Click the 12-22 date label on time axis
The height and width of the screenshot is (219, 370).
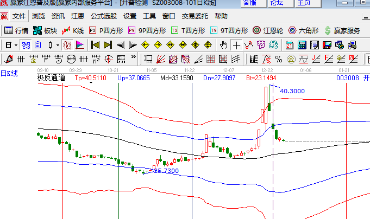[x=267, y=70]
